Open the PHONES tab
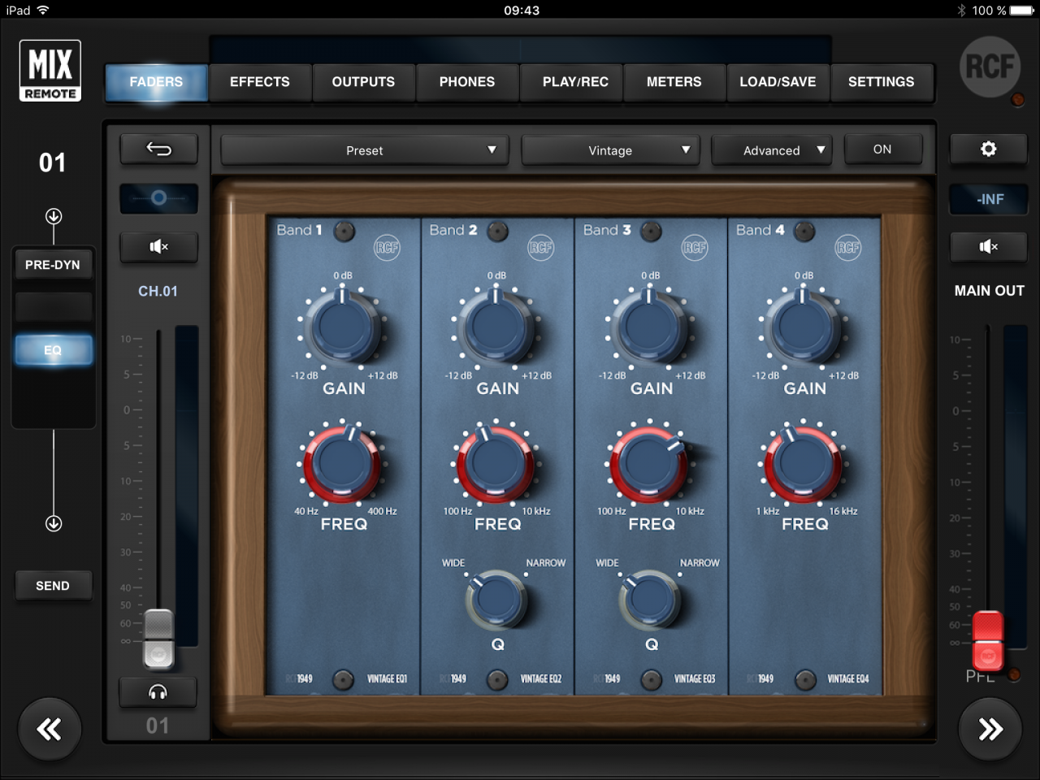The image size is (1040, 780). coord(467,82)
